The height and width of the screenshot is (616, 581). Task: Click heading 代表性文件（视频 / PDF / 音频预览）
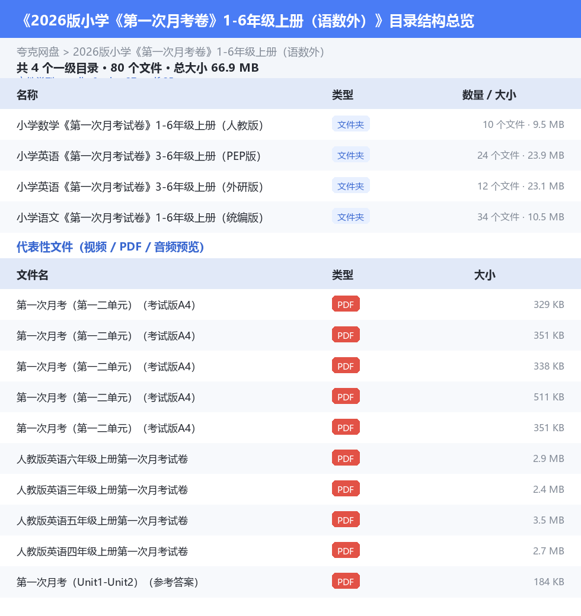[x=110, y=247]
